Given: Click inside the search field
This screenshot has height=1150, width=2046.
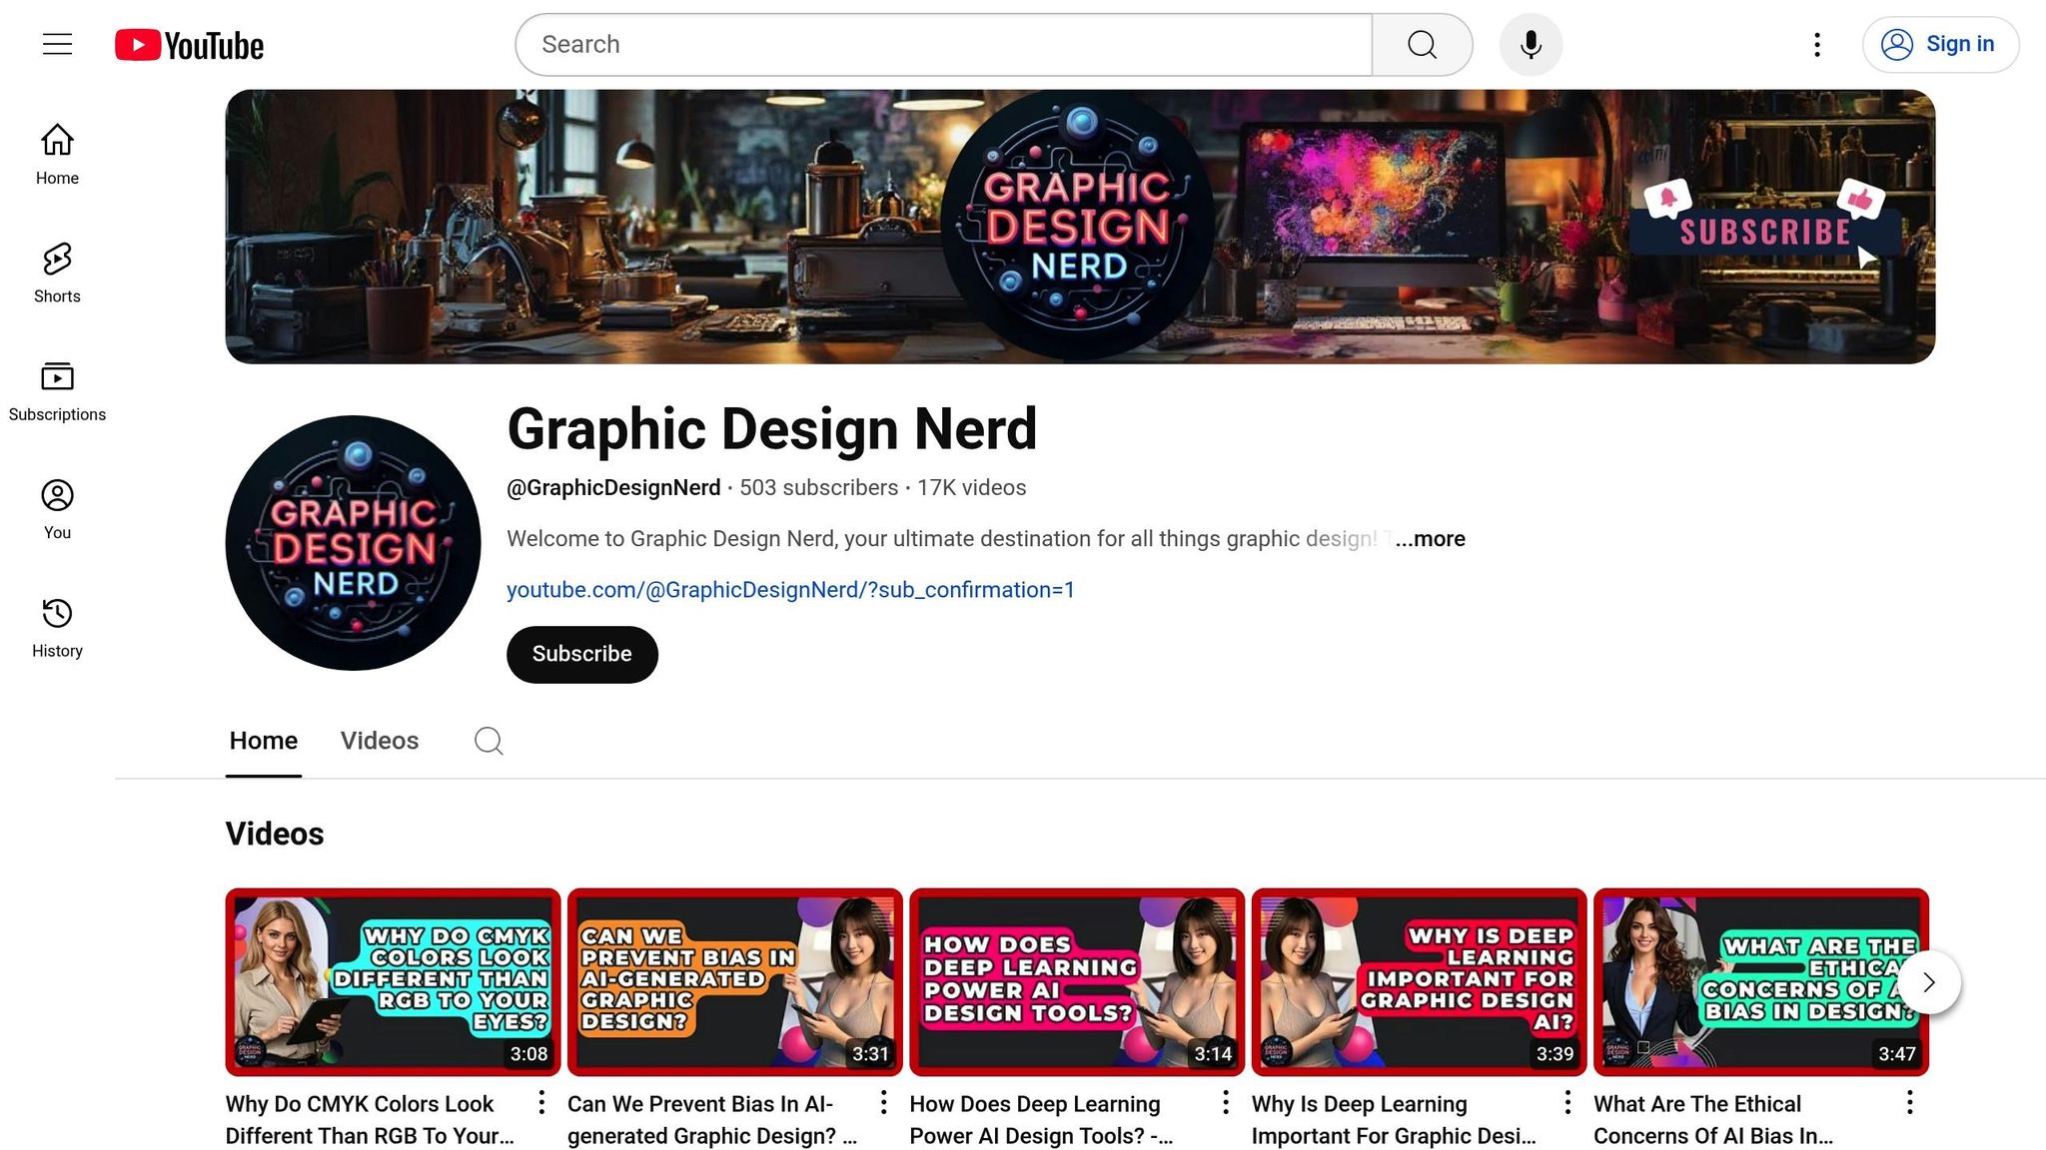Looking at the screenshot, I should pos(939,44).
